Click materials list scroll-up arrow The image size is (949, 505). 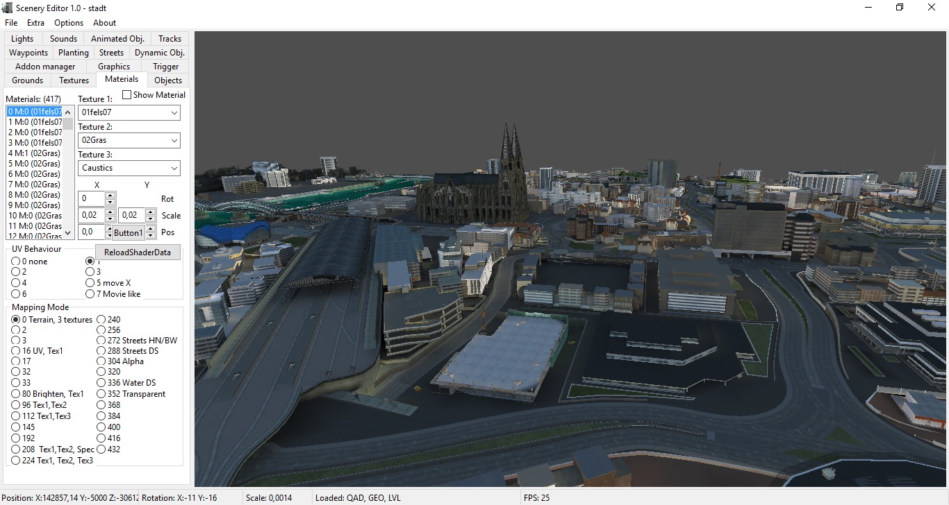(x=68, y=112)
